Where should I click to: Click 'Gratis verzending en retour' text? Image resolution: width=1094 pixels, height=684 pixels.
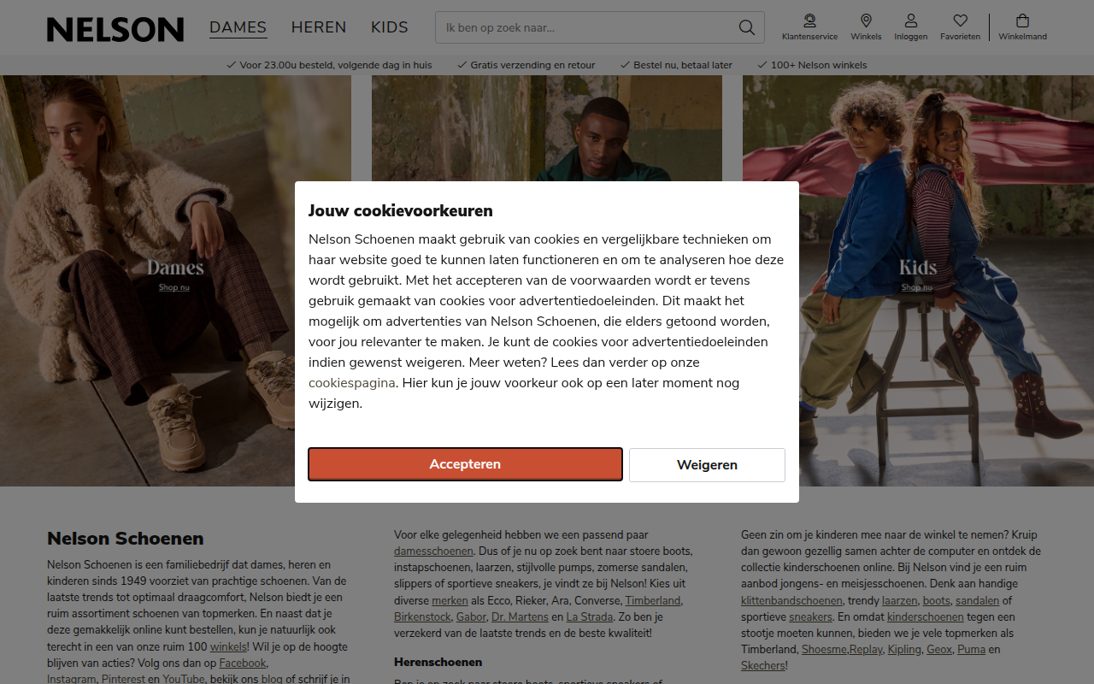click(532, 65)
